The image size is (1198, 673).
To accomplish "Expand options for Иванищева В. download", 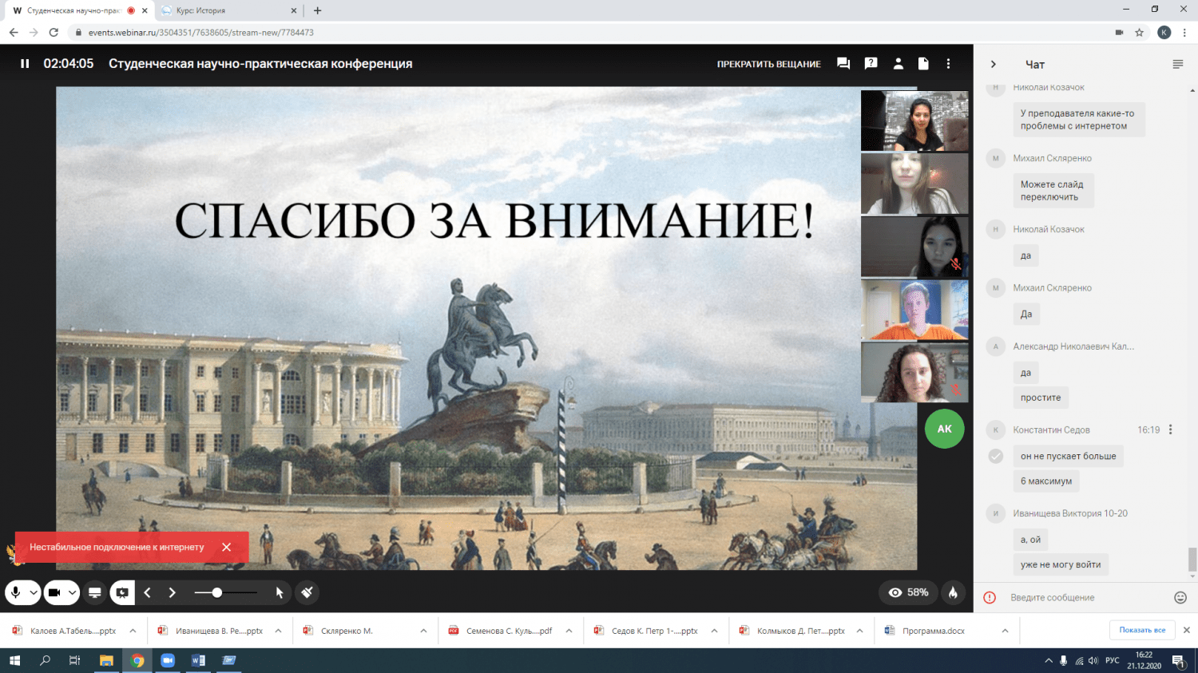I will (x=278, y=631).
